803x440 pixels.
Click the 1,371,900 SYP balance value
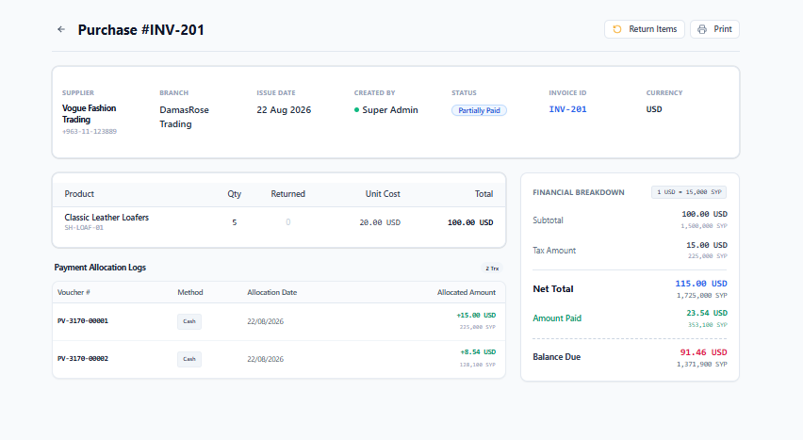(701, 365)
